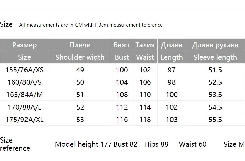
Task: Click the 170/88A/L size cell
Action: click(24, 107)
